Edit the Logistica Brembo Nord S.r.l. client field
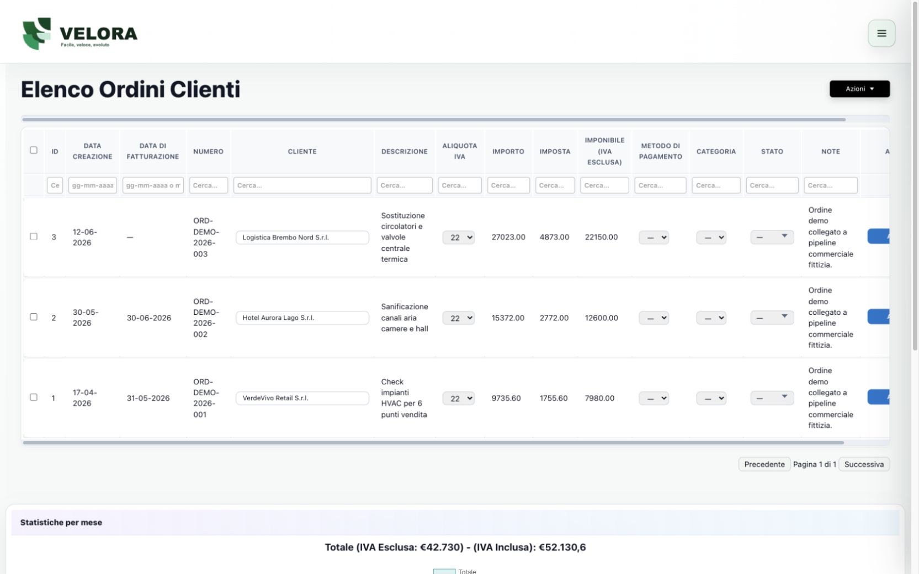This screenshot has width=919, height=574. [x=302, y=237]
